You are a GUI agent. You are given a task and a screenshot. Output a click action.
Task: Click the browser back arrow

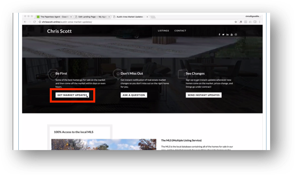coord(25,22)
